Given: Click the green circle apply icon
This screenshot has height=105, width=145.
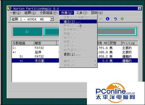Looking at the screenshot, I should tap(122, 19).
